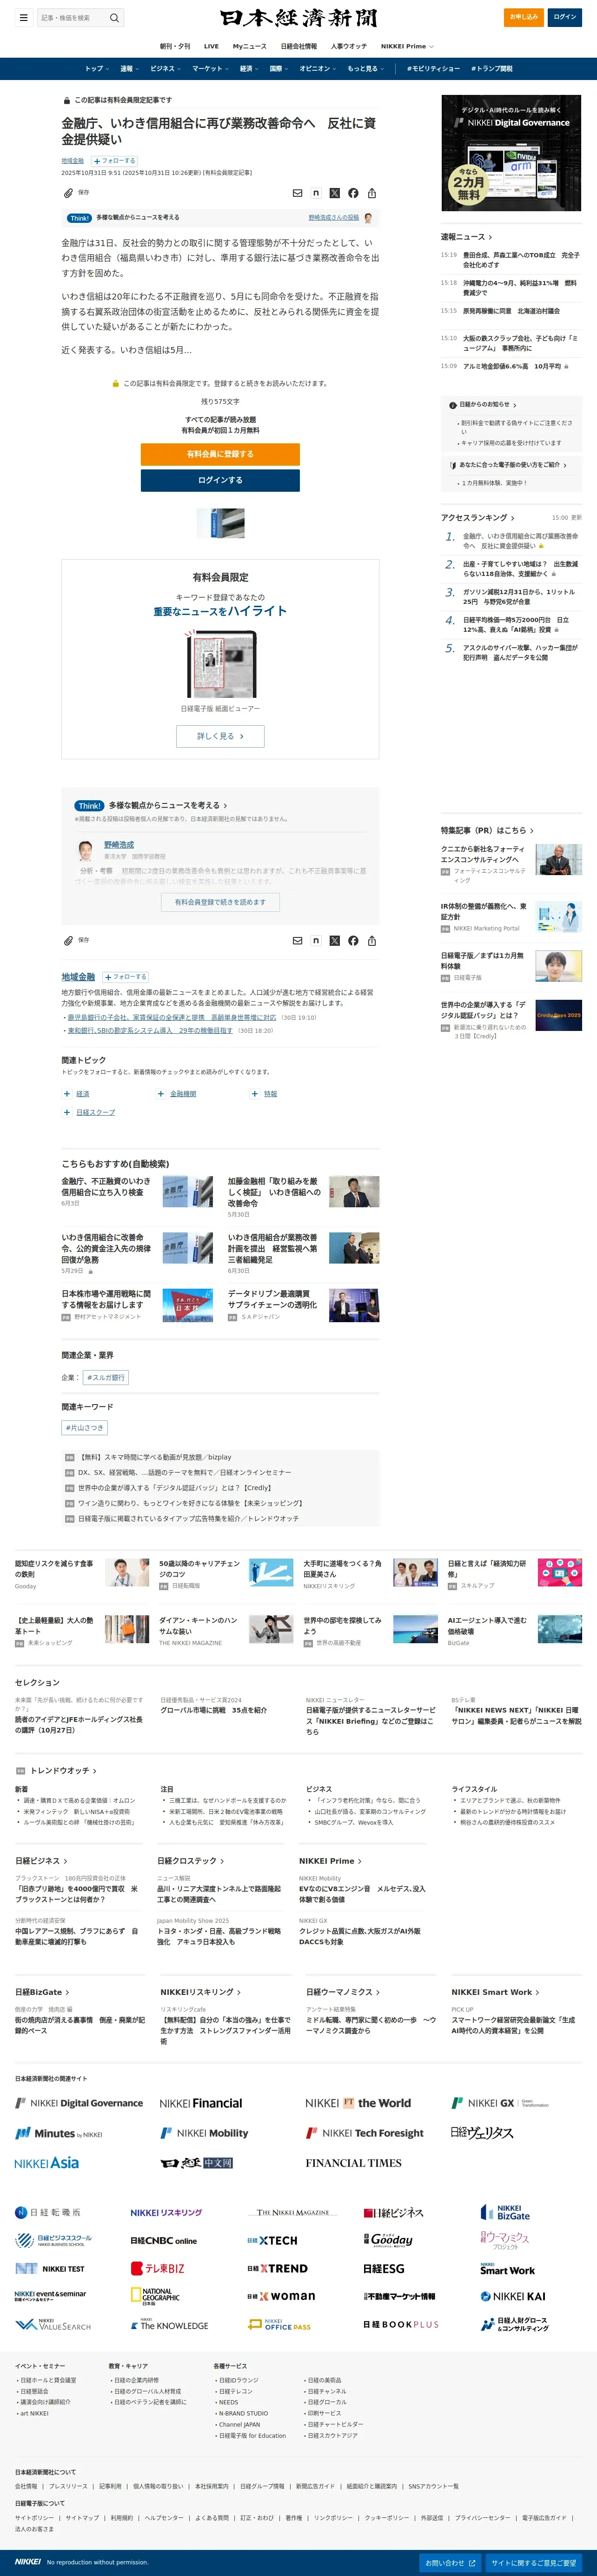The image size is (597, 2576).
Task: Expand the ビジネス nav dropdown
Action: click(166, 69)
